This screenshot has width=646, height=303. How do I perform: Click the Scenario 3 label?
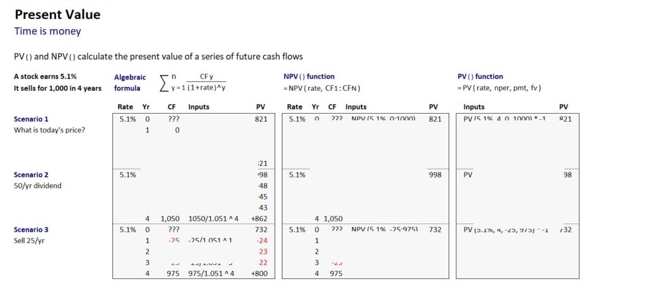[x=31, y=230]
